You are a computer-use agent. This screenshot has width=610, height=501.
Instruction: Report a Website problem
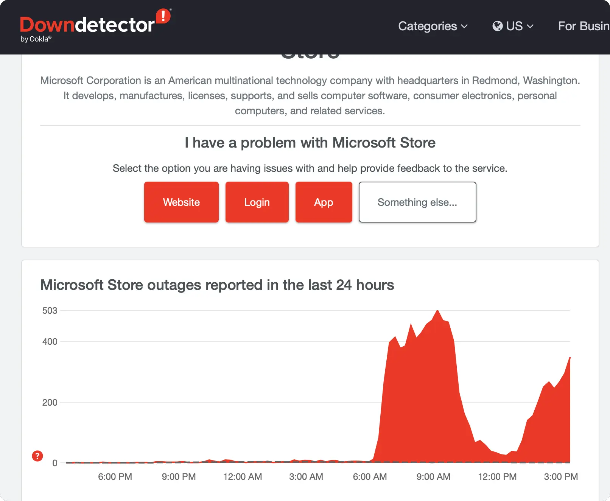coord(181,202)
